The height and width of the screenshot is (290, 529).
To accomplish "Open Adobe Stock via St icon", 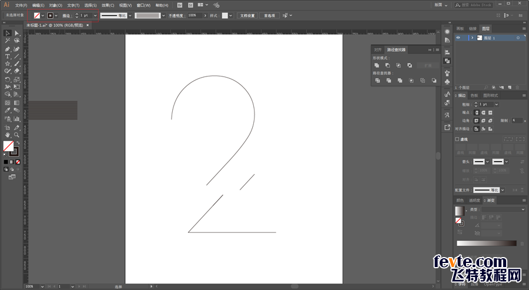I will 190,5.
